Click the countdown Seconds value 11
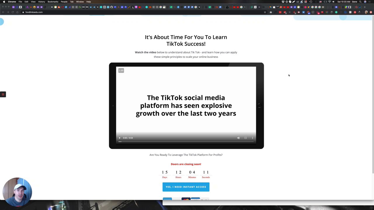The width and height of the screenshot is (374, 210). [206, 172]
